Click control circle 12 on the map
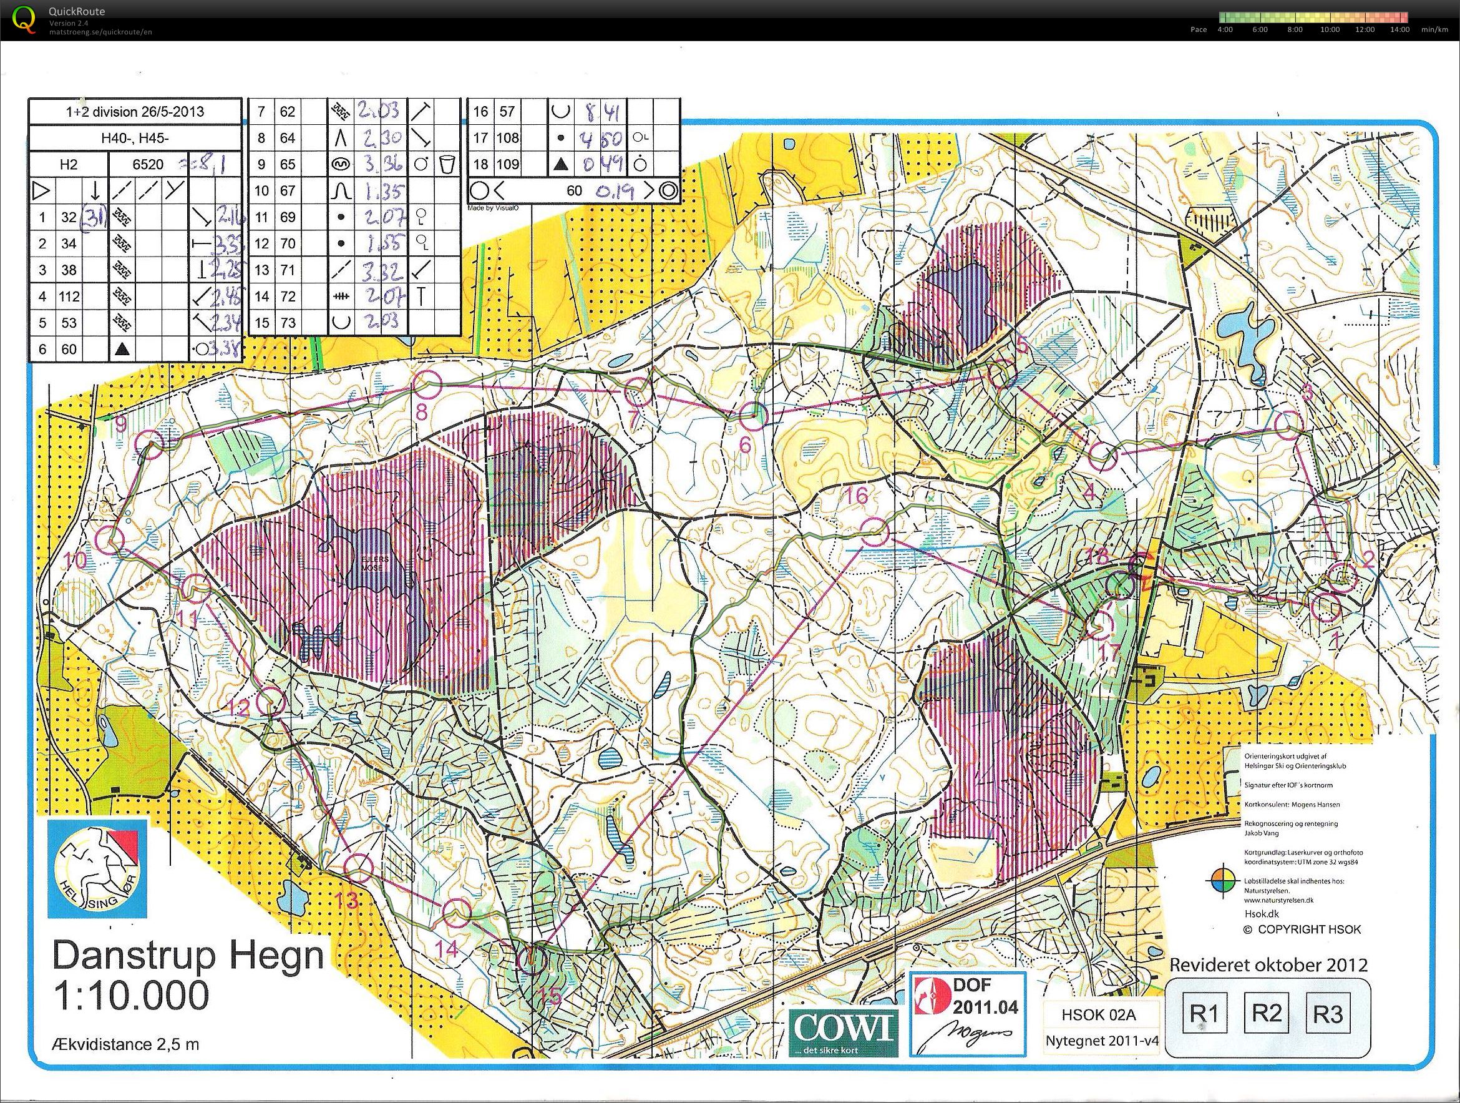The width and height of the screenshot is (1460, 1103). [270, 702]
